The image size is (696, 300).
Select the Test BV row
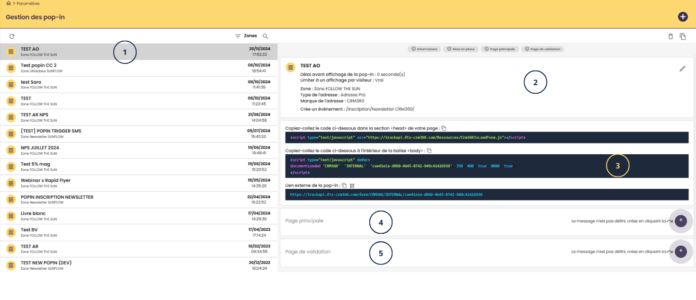pos(139,232)
